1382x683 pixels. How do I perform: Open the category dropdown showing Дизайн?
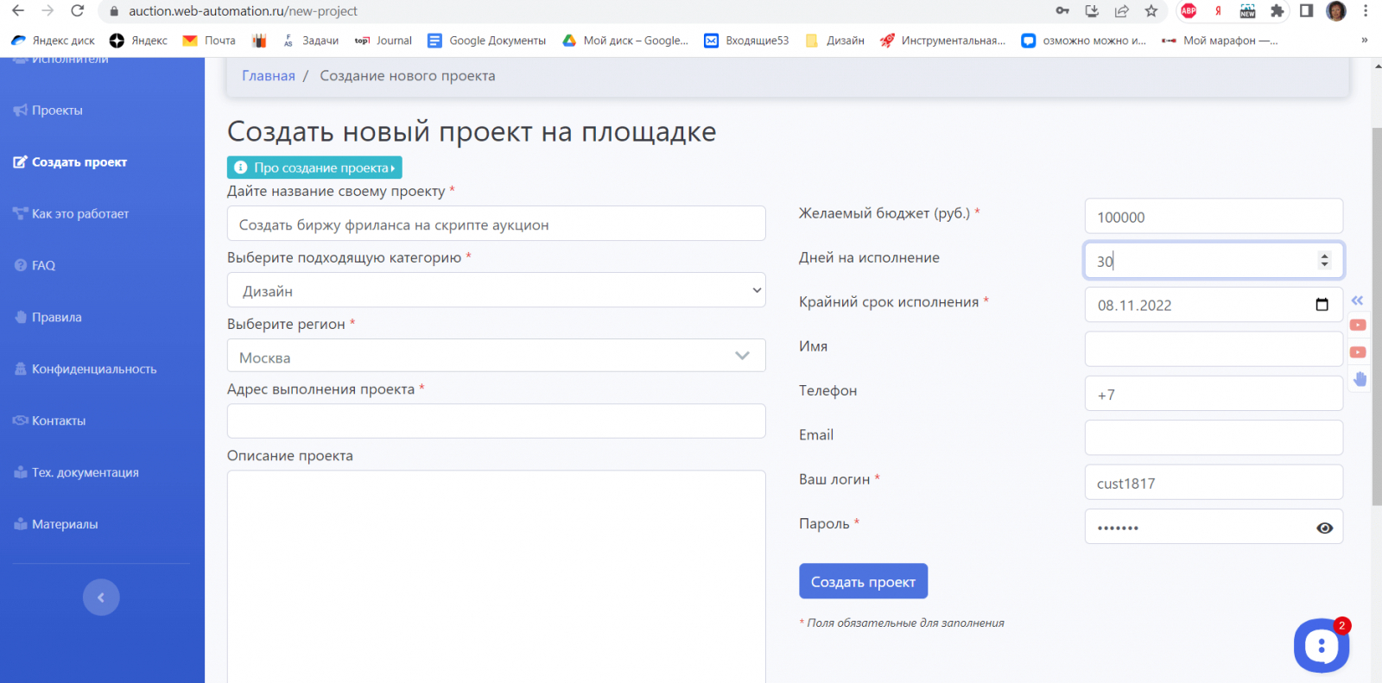[x=497, y=291]
